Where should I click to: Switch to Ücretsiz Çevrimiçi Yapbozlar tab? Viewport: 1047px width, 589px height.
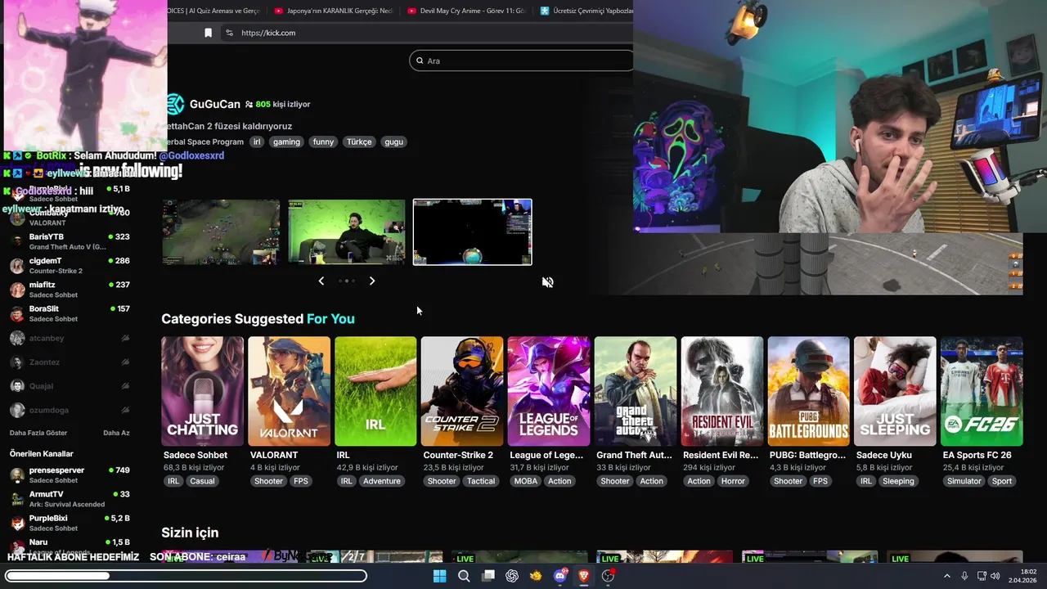click(586, 11)
